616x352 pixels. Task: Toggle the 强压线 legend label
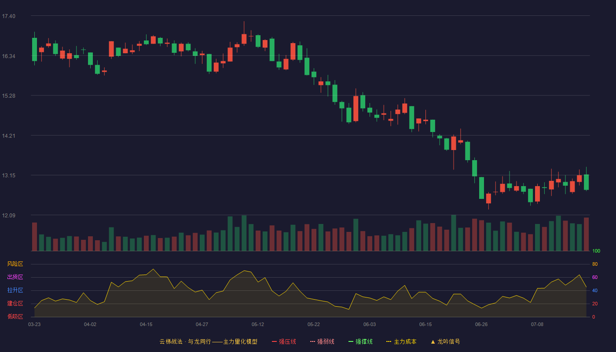pyautogui.click(x=287, y=341)
